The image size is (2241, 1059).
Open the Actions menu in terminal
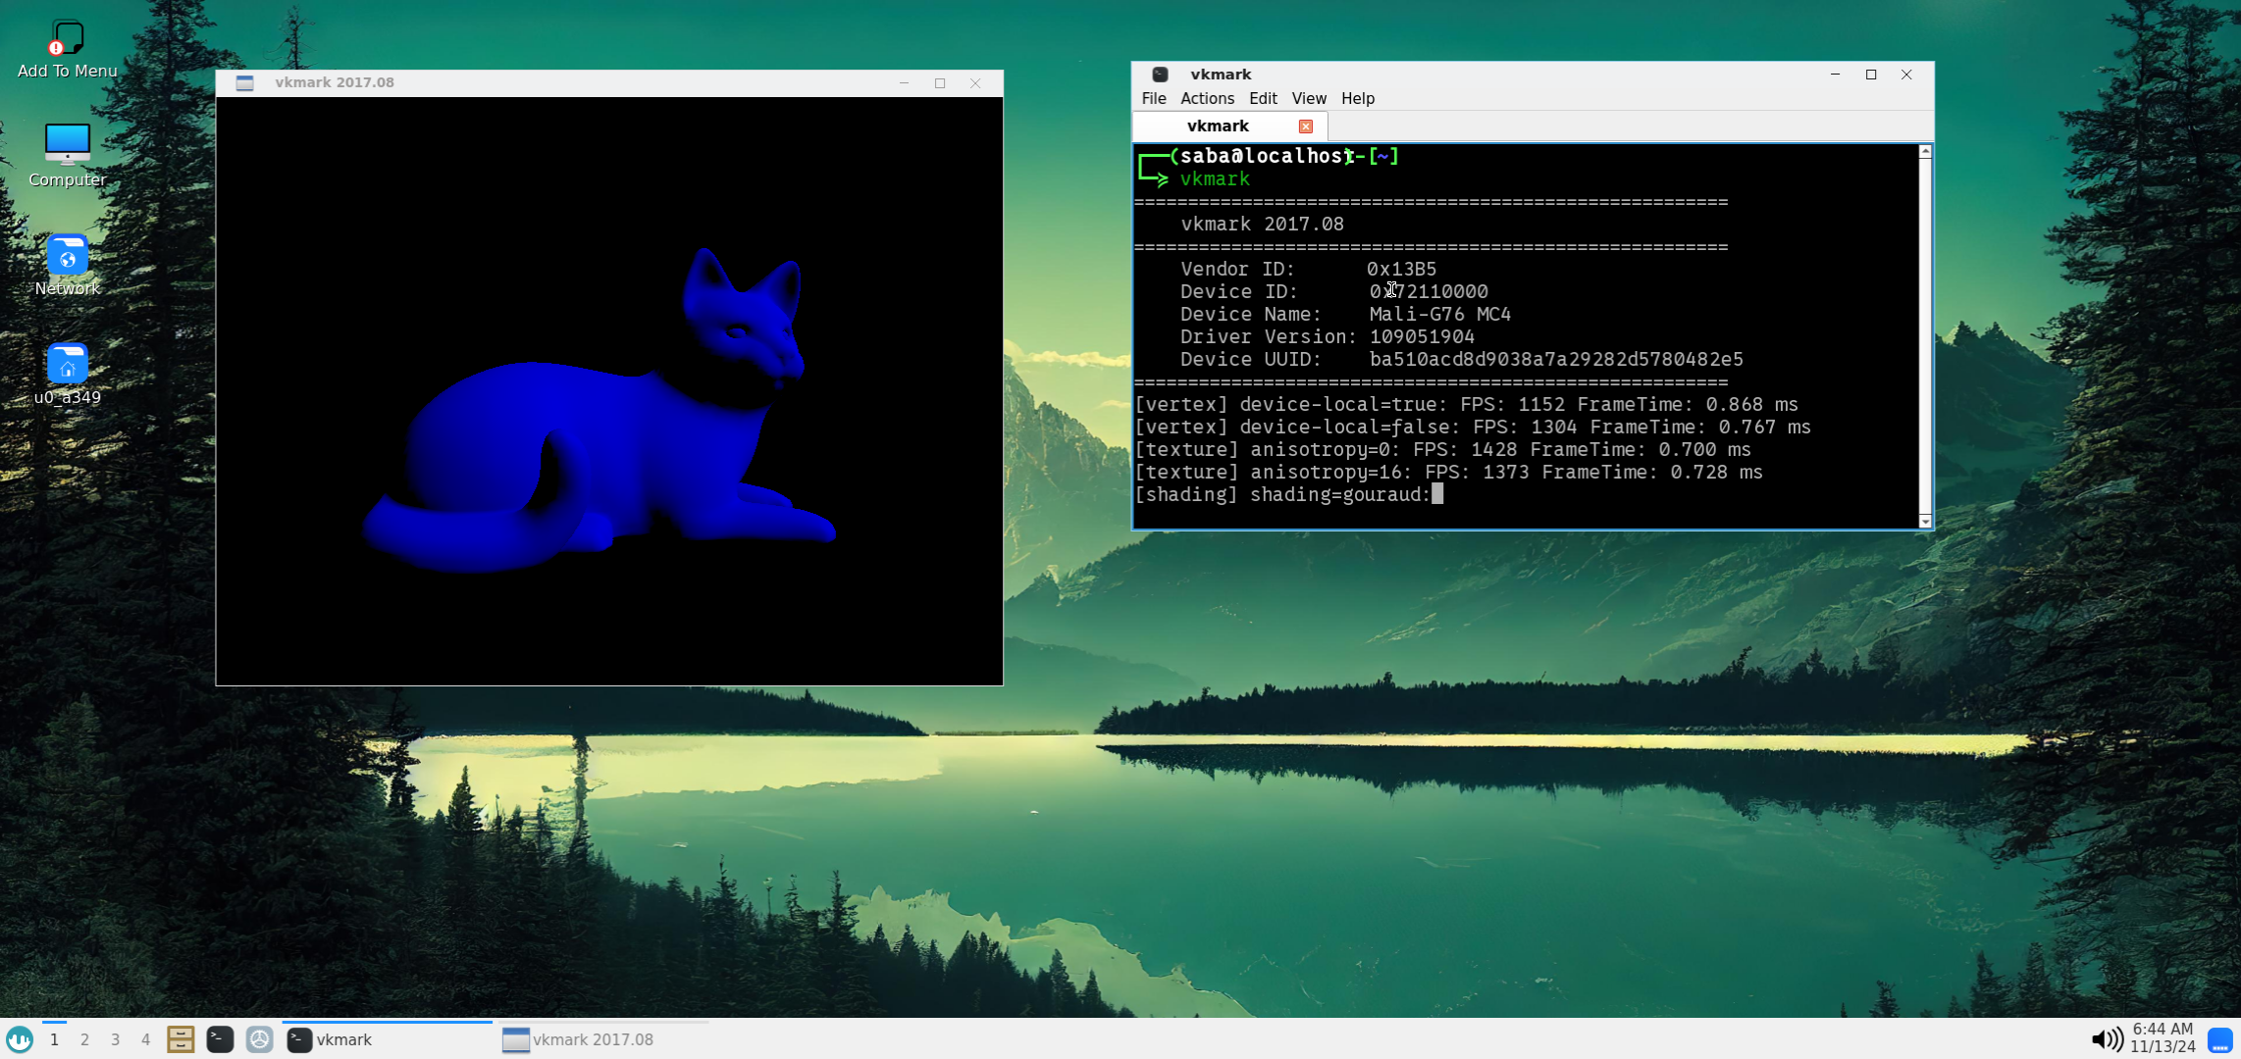(1207, 98)
